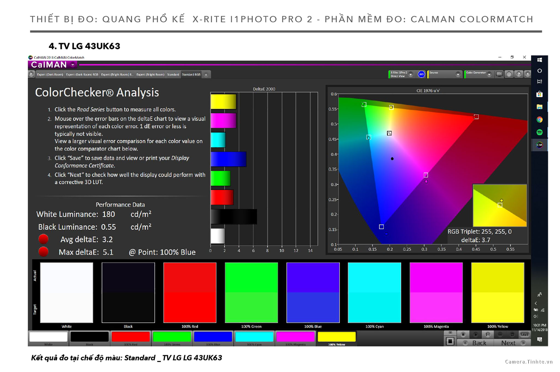Open Task View icon on taskbar

539,81
